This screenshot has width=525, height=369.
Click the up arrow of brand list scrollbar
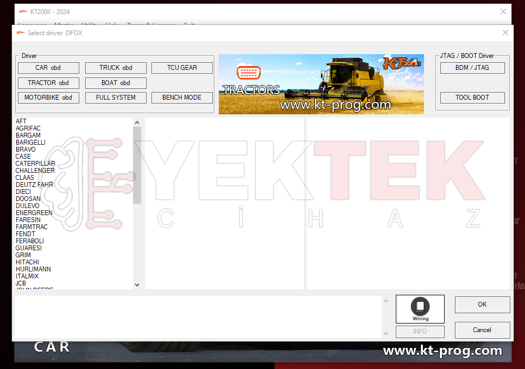137,122
